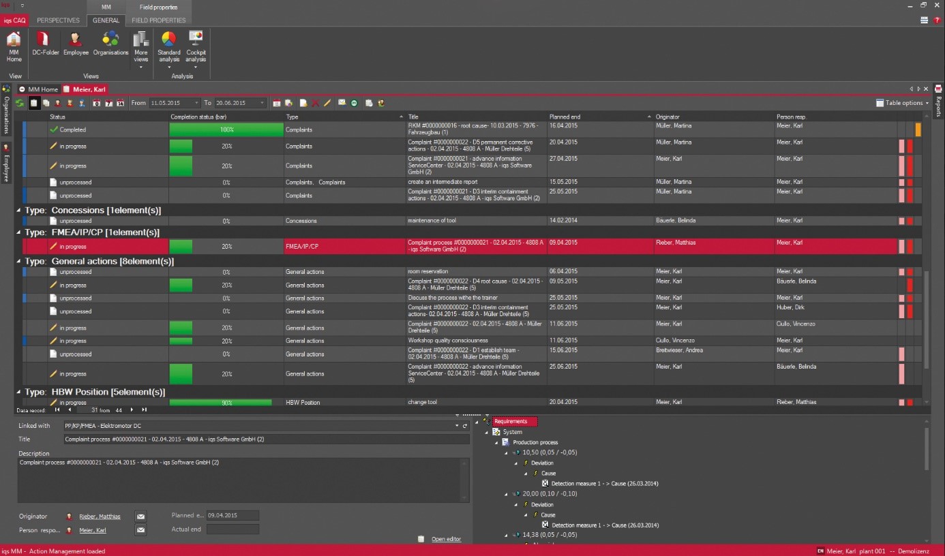Screen dimensions: 945x556
Task: Click the green refresh icon in toolbar
Action: [x=20, y=103]
